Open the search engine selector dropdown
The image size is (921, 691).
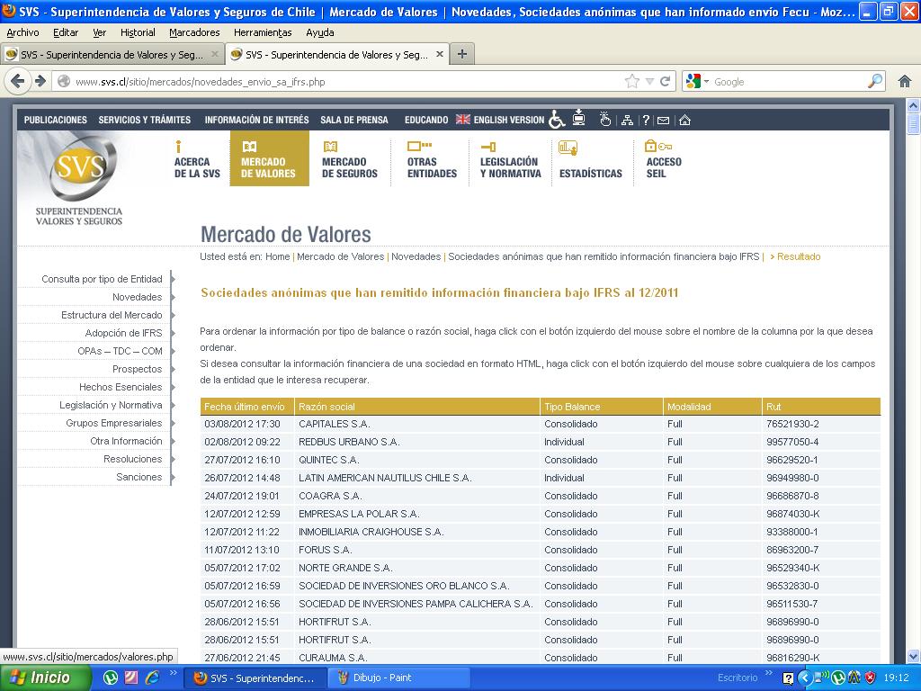(706, 81)
